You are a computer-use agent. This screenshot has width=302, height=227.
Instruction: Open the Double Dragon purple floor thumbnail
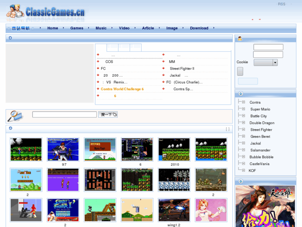(x=63, y=180)
